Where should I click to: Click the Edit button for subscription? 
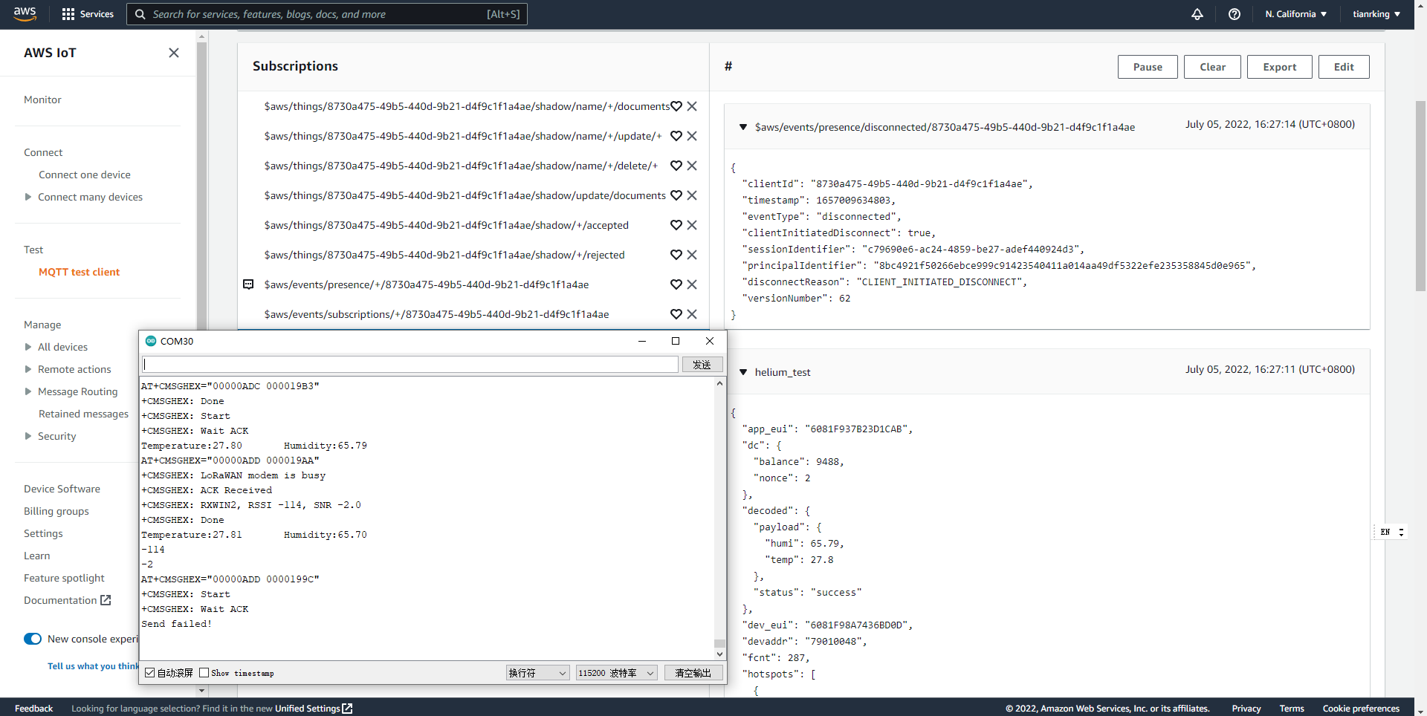[1344, 67]
